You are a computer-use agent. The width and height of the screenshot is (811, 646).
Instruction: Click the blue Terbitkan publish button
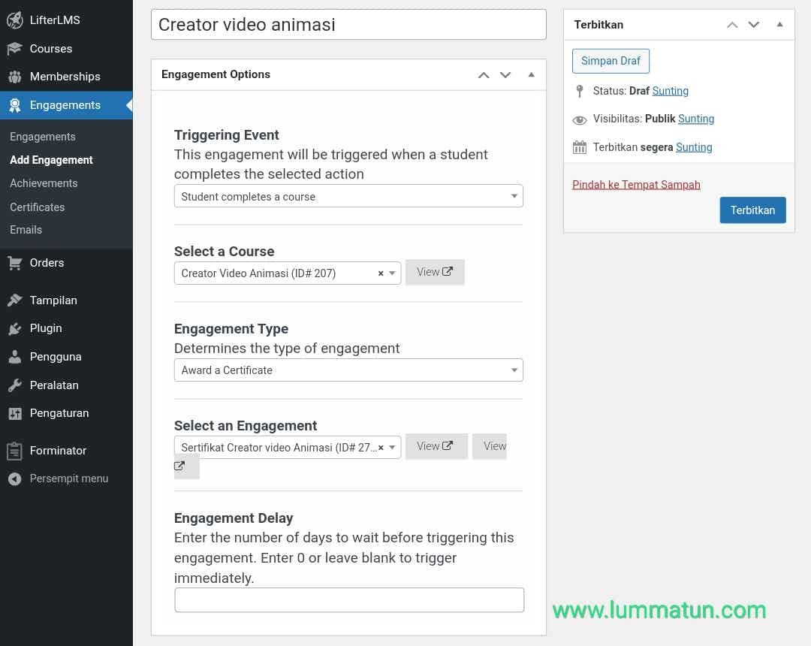[x=752, y=210]
